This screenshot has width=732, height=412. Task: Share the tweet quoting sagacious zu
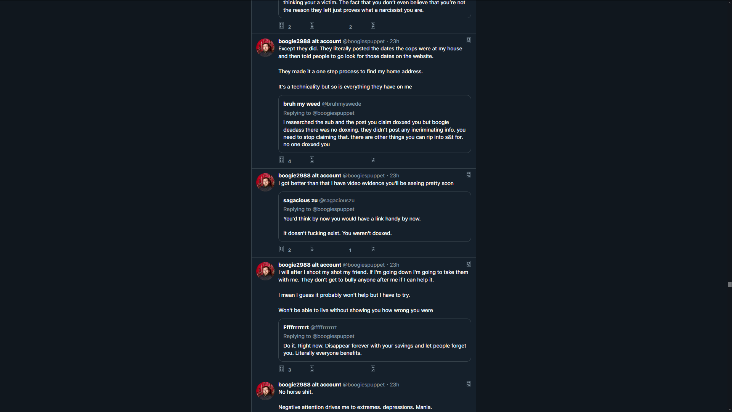[373, 249]
